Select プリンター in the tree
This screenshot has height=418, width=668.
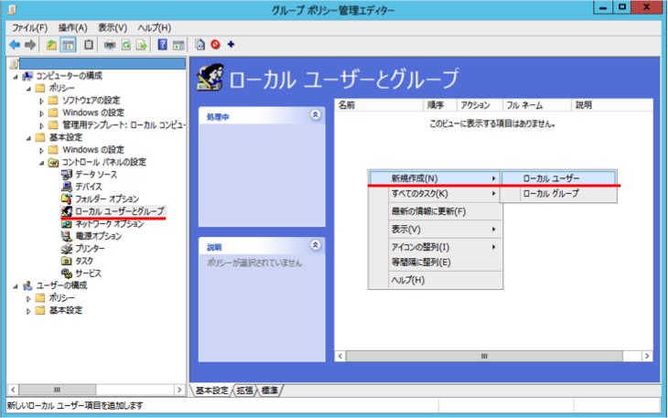pyautogui.click(x=90, y=248)
